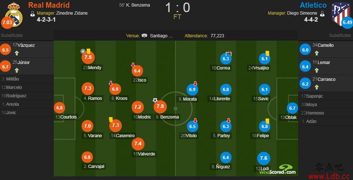Click Courtois's 6.8 rating circle
This screenshot has height=180, width=353.
coord(59,108)
